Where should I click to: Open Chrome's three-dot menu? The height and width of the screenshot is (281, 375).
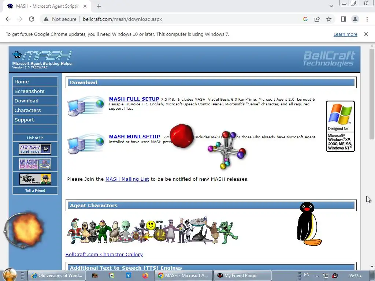[367, 19]
